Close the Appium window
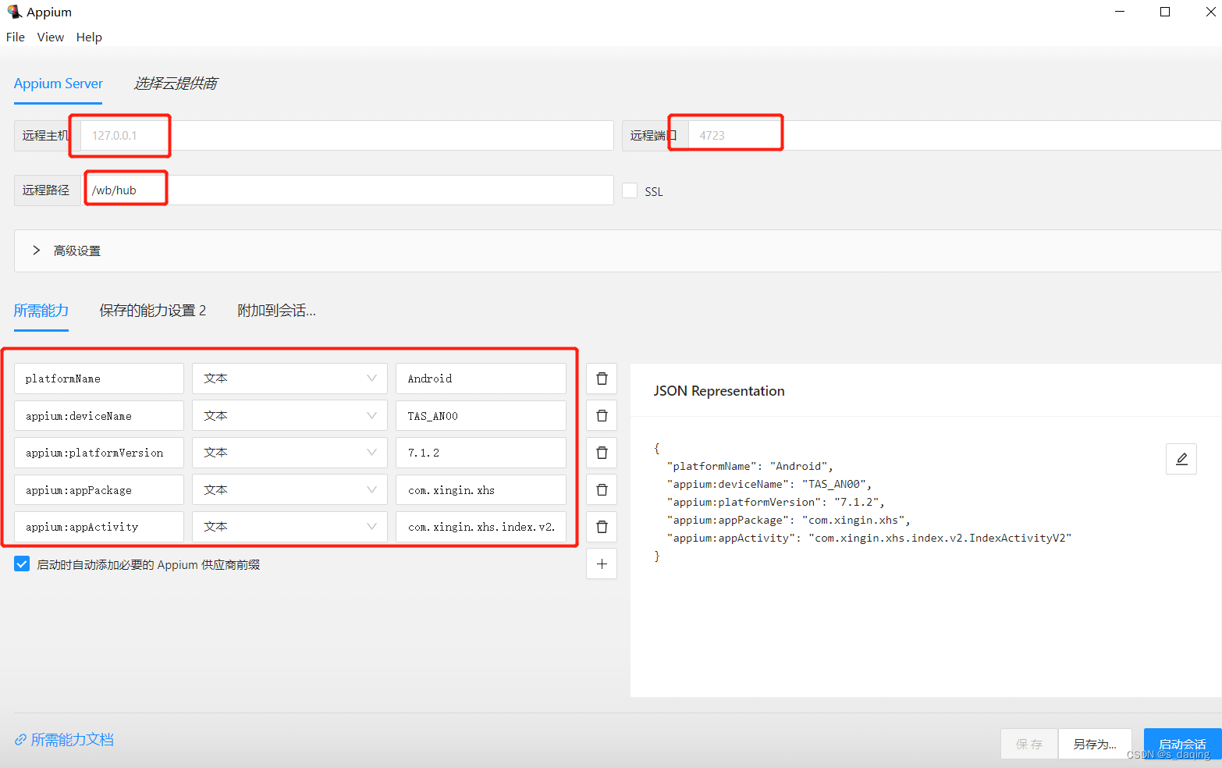The image size is (1222, 768). click(1210, 12)
